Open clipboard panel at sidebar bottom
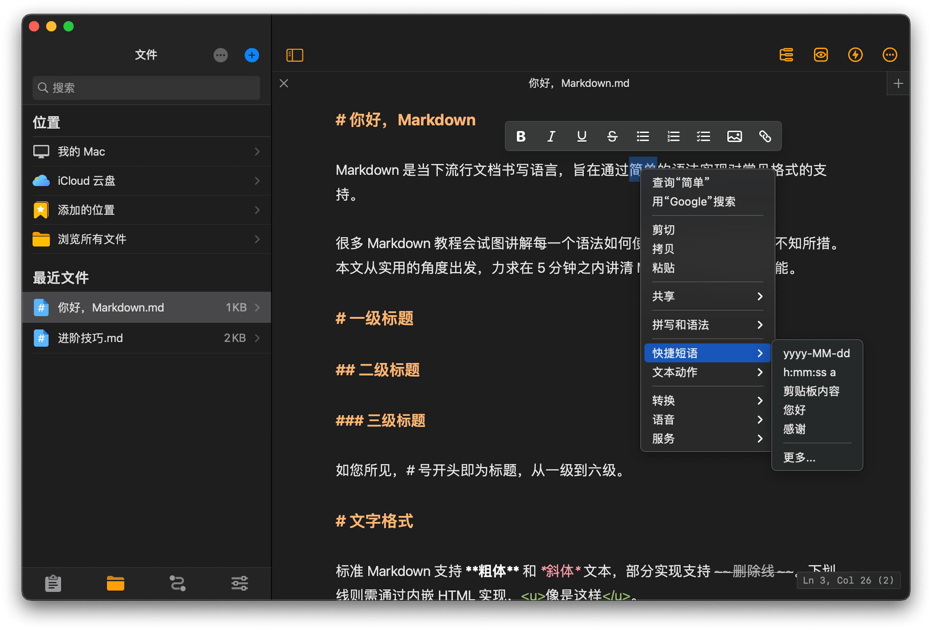This screenshot has height=630, width=932. pos(53,583)
